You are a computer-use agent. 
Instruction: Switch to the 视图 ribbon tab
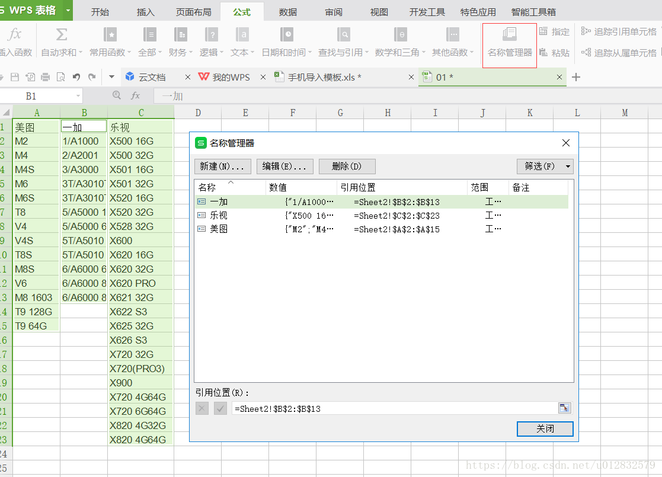pyautogui.click(x=379, y=12)
